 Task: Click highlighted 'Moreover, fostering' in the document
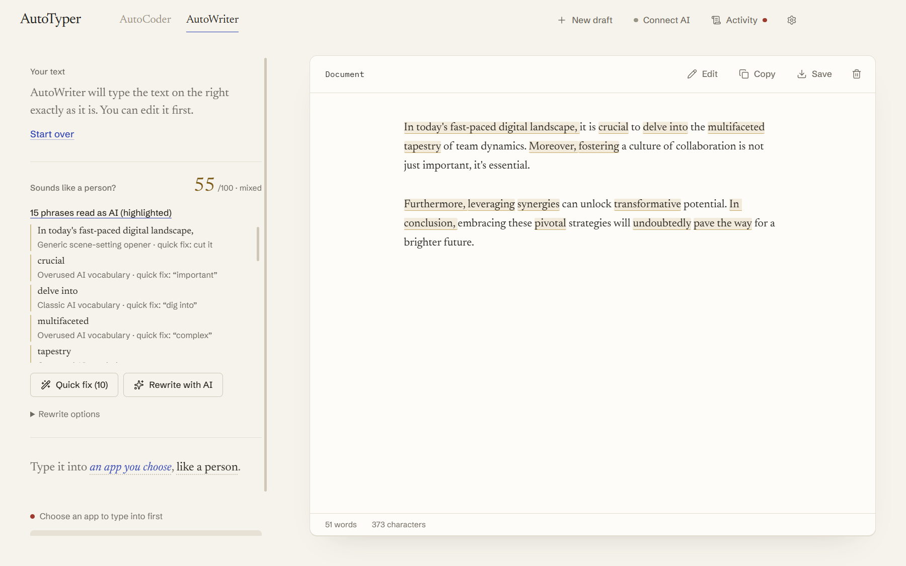coord(574,146)
